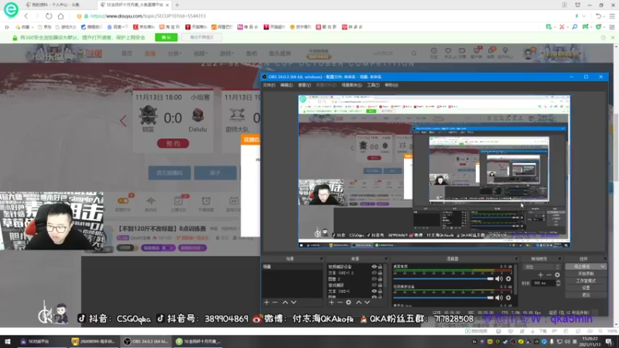
Task: Expand 游戏 dropdown in douyu navigation
Action: coord(227,53)
